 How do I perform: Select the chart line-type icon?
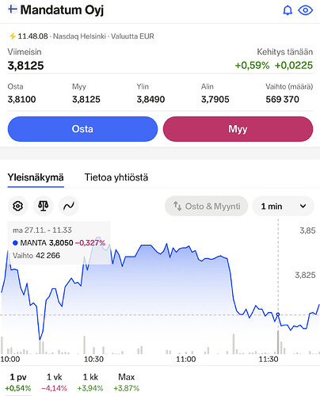click(x=69, y=206)
